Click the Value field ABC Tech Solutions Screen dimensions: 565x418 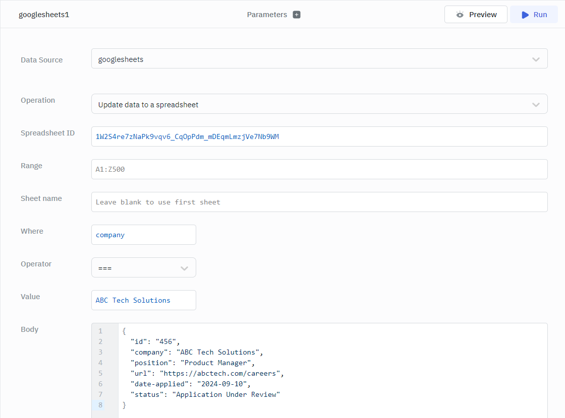coord(144,300)
